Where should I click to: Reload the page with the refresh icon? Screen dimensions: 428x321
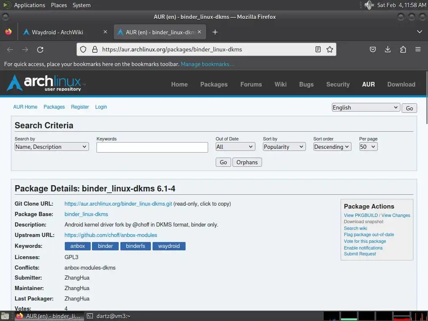pyautogui.click(x=40, y=50)
